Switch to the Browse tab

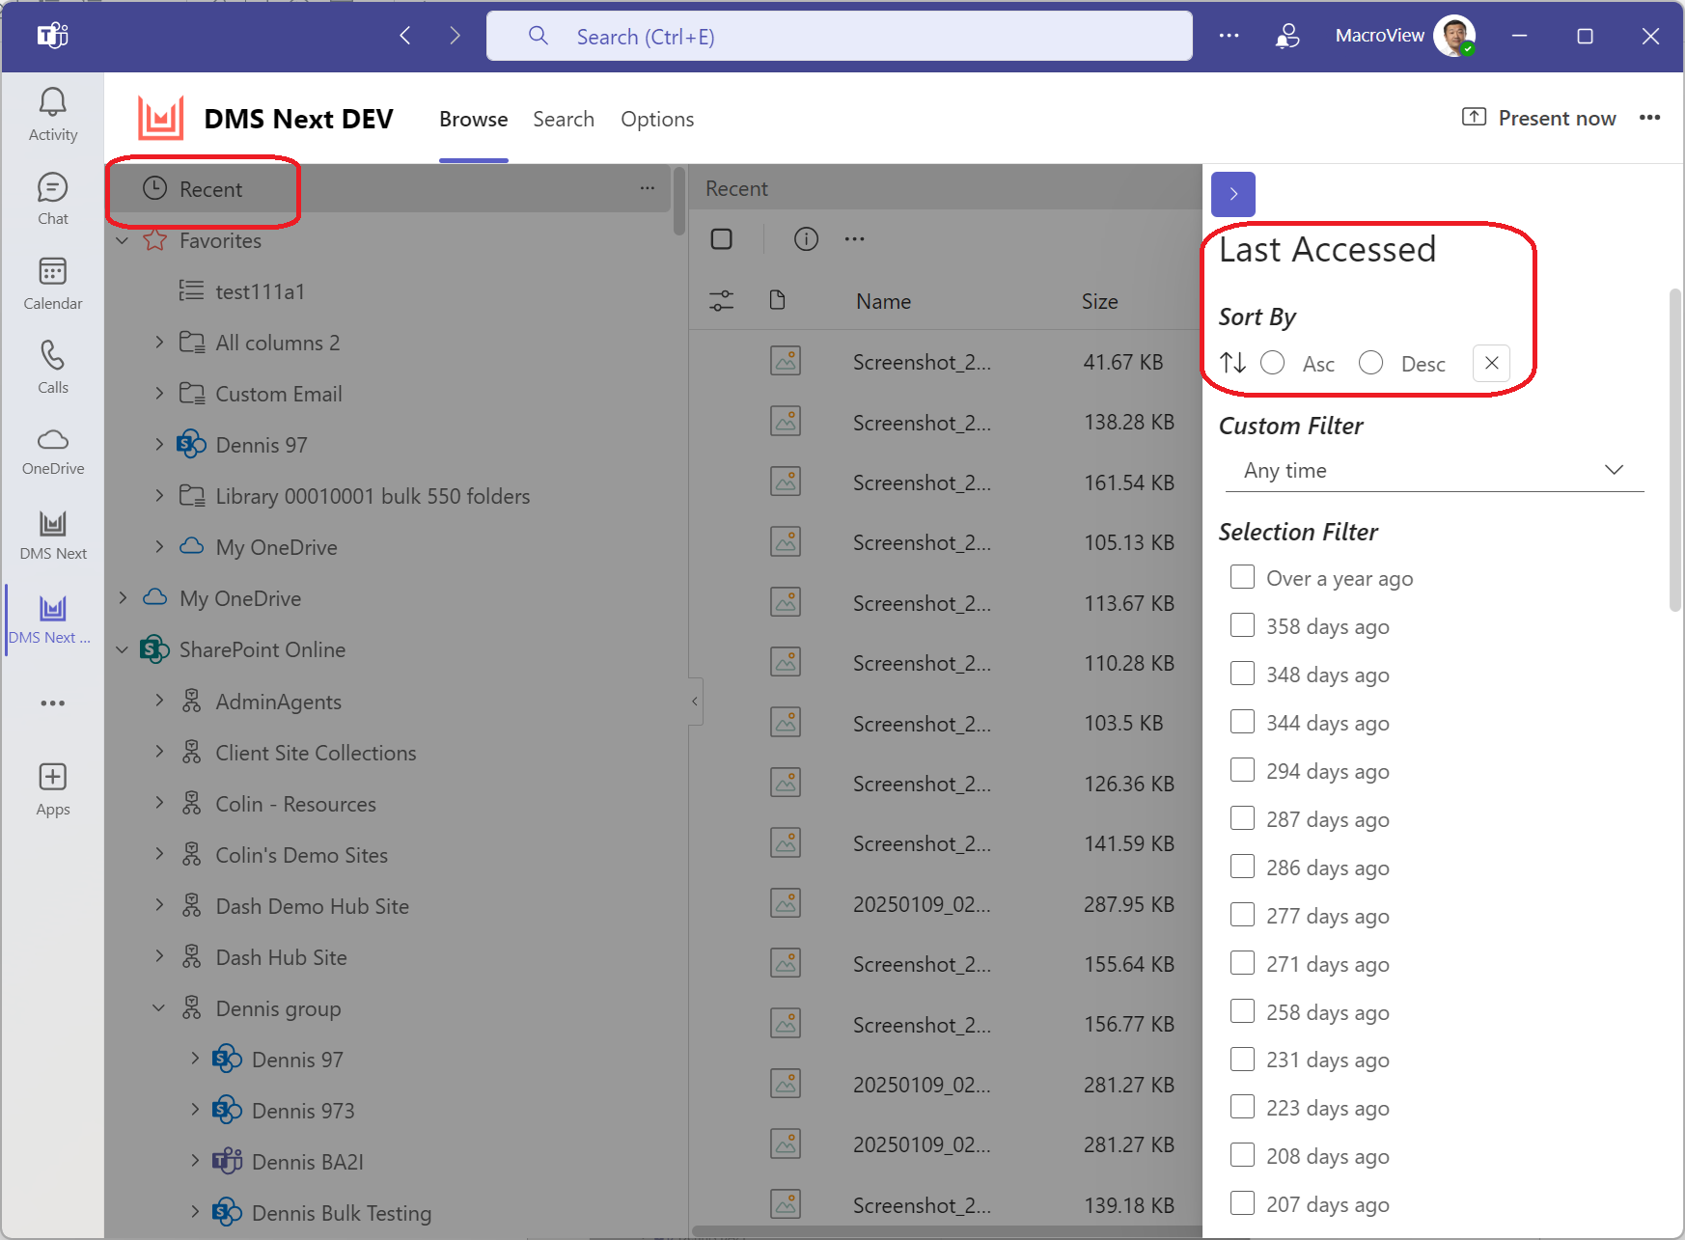(473, 119)
